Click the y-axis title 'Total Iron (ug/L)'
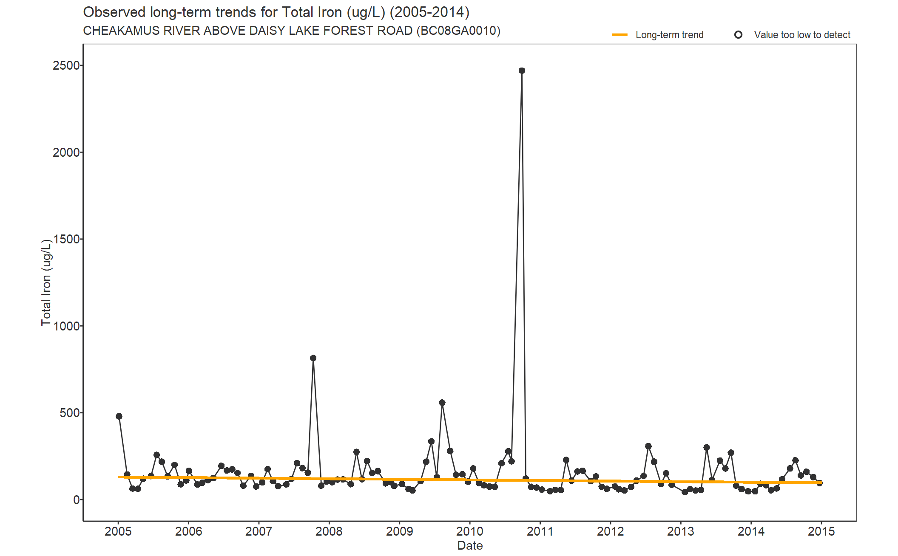 (x=46, y=283)
